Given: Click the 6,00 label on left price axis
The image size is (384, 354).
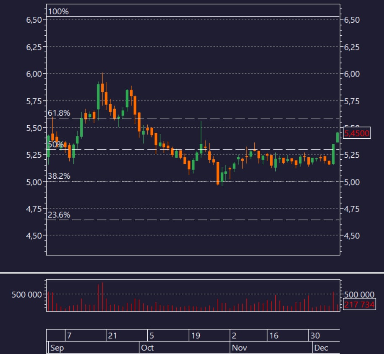Looking at the screenshot, I should (x=34, y=74).
